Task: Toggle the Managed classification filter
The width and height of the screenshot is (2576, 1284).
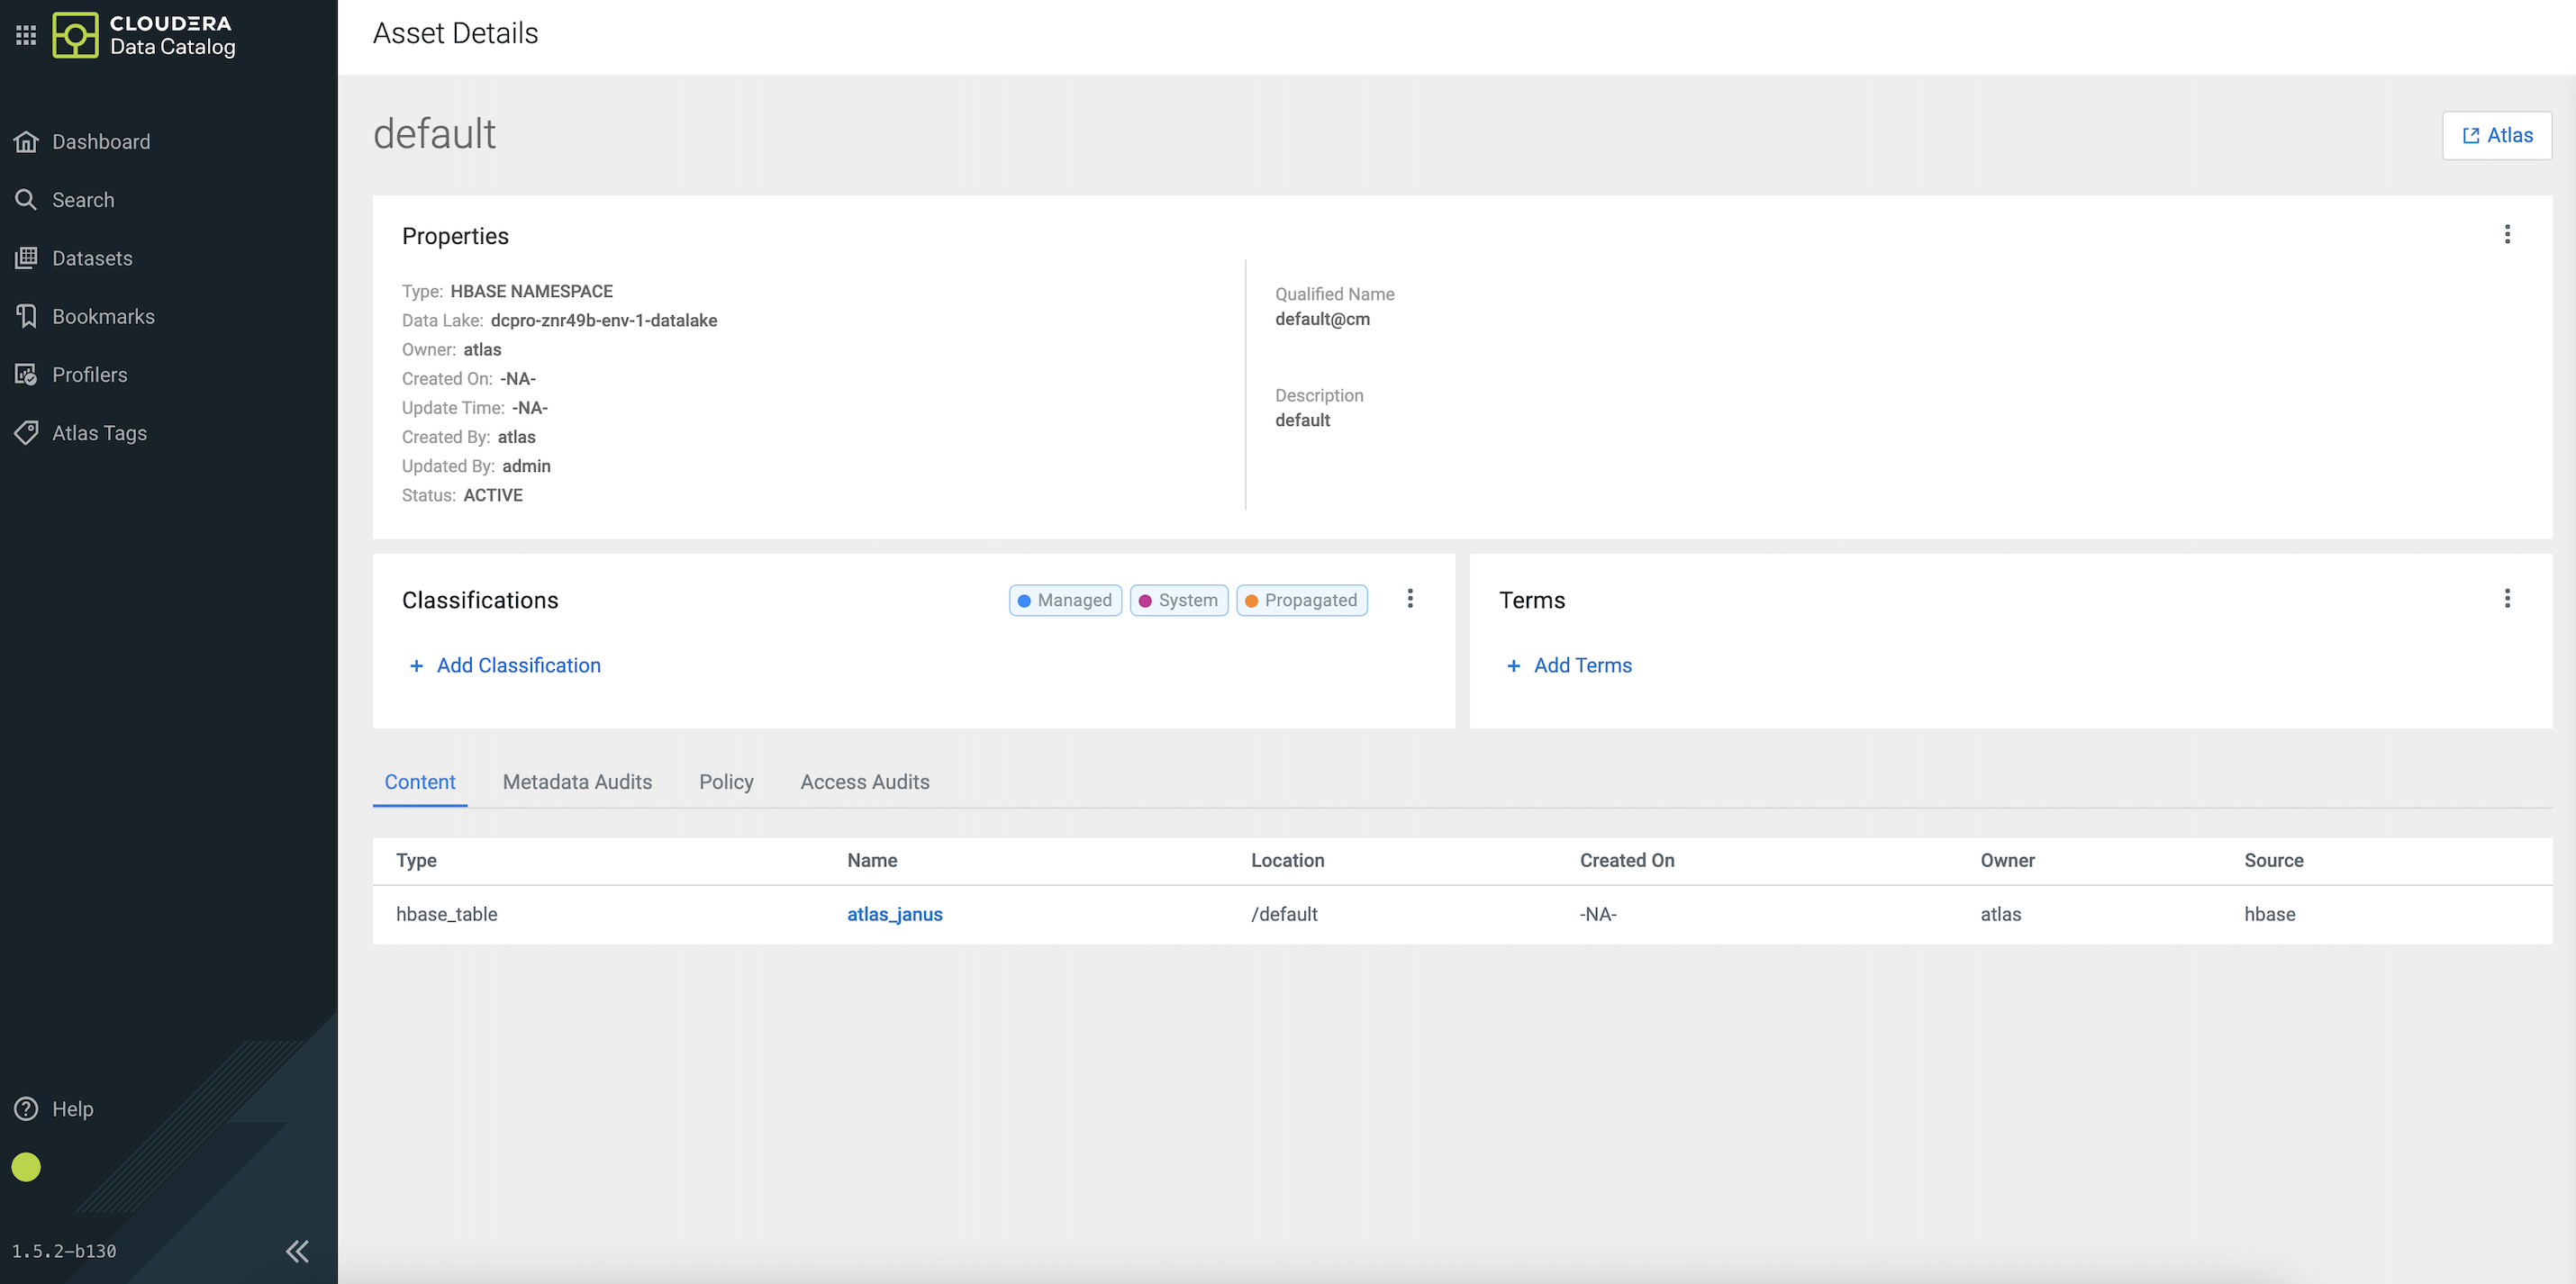Action: click(1064, 600)
